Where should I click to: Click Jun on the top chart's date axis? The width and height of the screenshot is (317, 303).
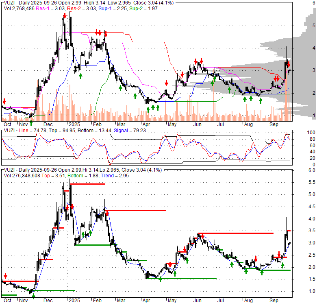[x=197, y=124]
